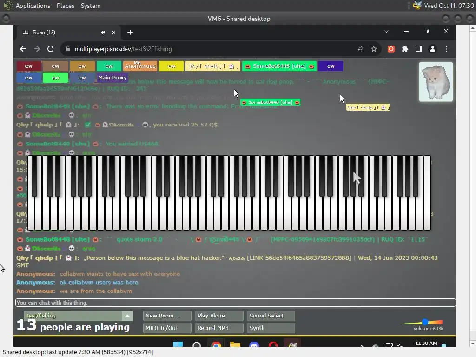Select the Qhy [qhelp] user tag

[212, 66]
